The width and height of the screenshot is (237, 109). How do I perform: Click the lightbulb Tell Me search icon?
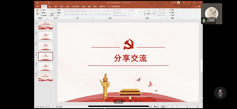click(109, 6)
